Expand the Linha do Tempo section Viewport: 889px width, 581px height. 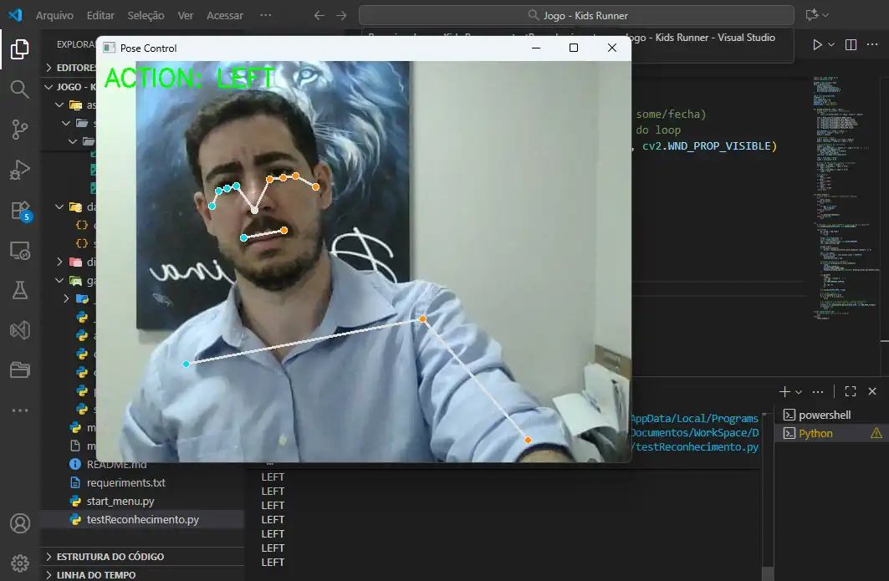(95, 575)
